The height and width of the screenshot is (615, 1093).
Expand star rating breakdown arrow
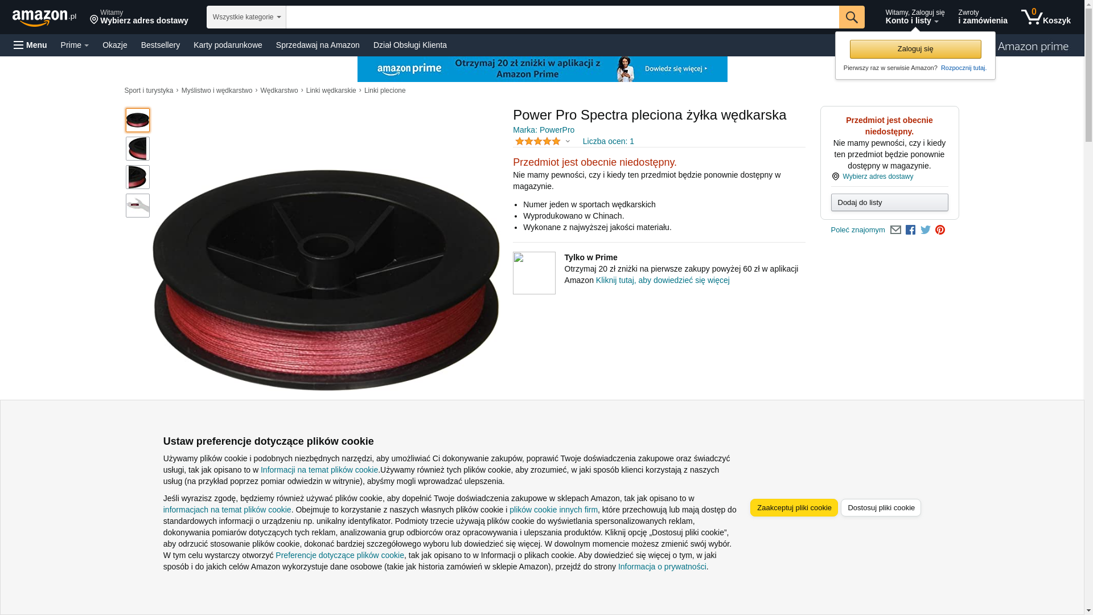(568, 141)
